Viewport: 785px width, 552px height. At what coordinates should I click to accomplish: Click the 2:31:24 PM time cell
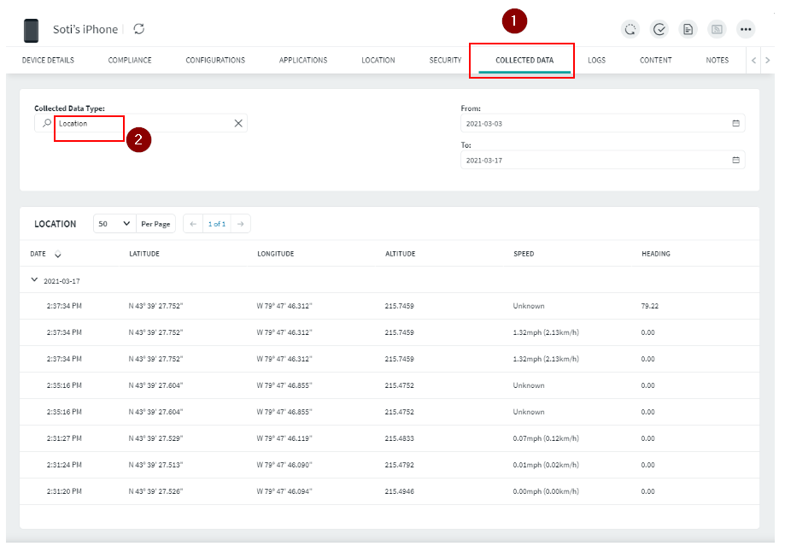[x=64, y=465]
